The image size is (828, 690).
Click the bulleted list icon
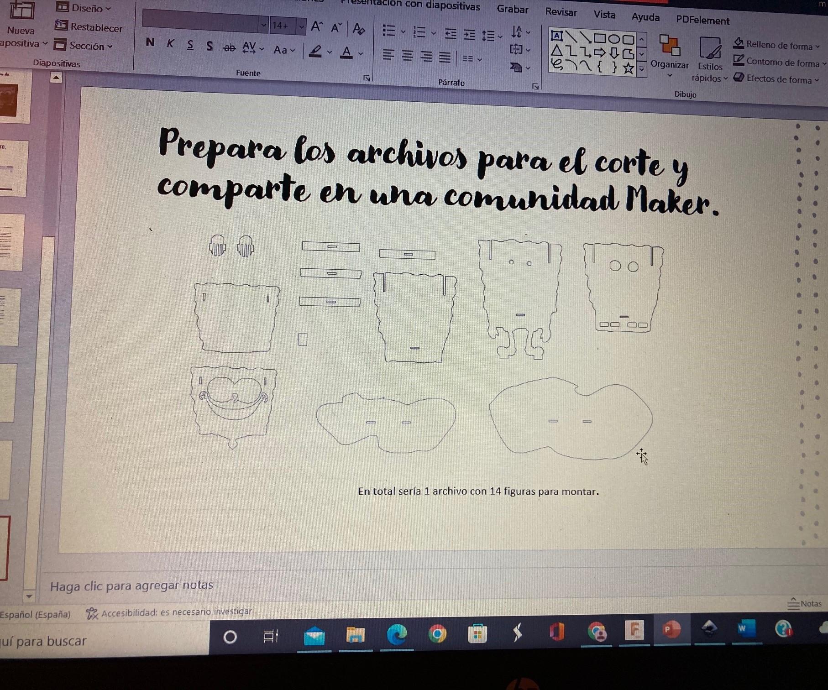388,31
